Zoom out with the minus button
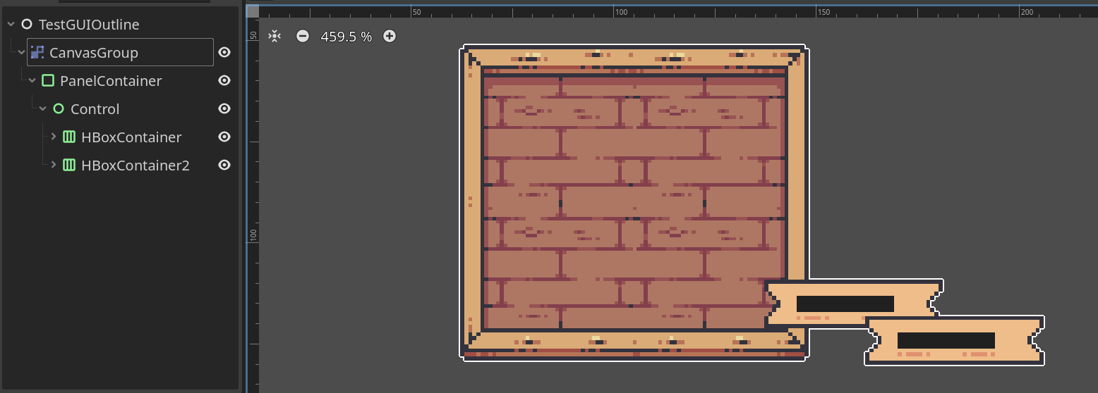1098x393 pixels. [303, 36]
